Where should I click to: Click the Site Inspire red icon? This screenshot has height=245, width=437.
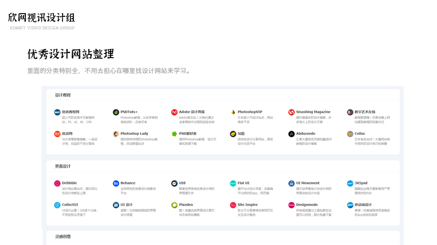pyautogui.click(x=233, y=205)
